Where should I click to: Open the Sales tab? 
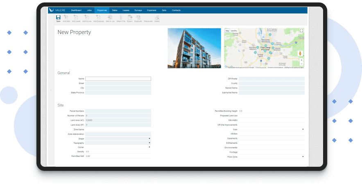[x=115, y=10]
